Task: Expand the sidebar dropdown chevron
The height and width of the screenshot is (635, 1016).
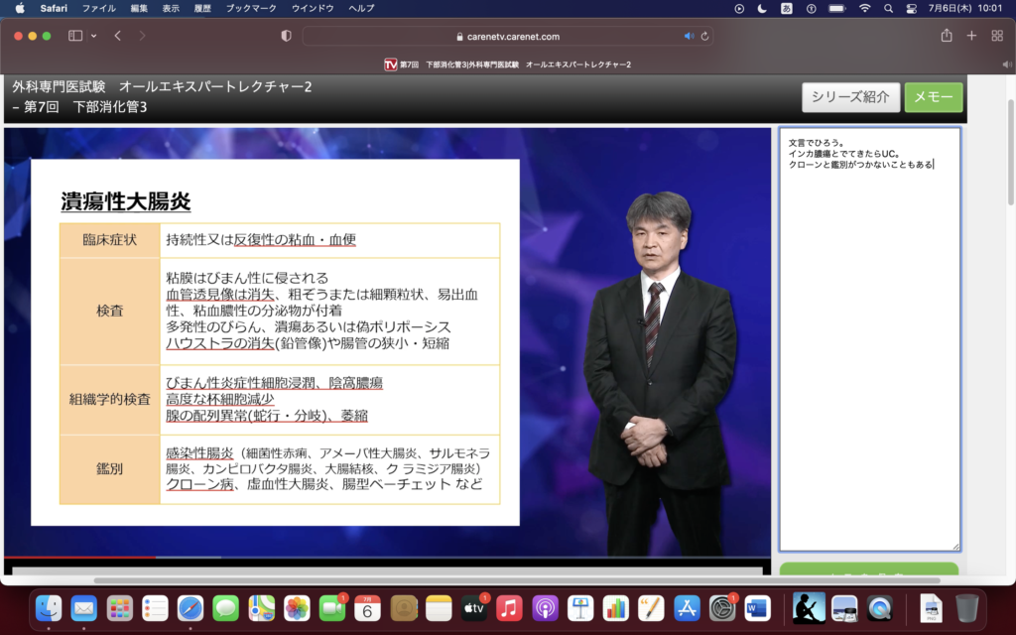Action: click(x=94, y=36)
